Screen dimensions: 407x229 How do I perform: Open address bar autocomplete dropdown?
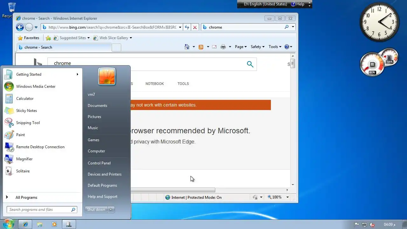coord(180,27)
